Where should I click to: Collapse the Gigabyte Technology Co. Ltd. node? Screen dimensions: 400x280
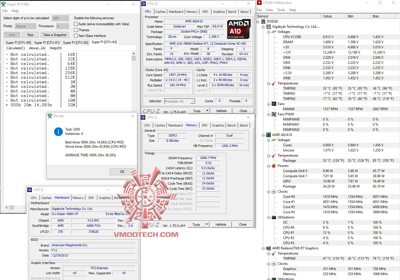pyautogui.click(x=263, y=27)
